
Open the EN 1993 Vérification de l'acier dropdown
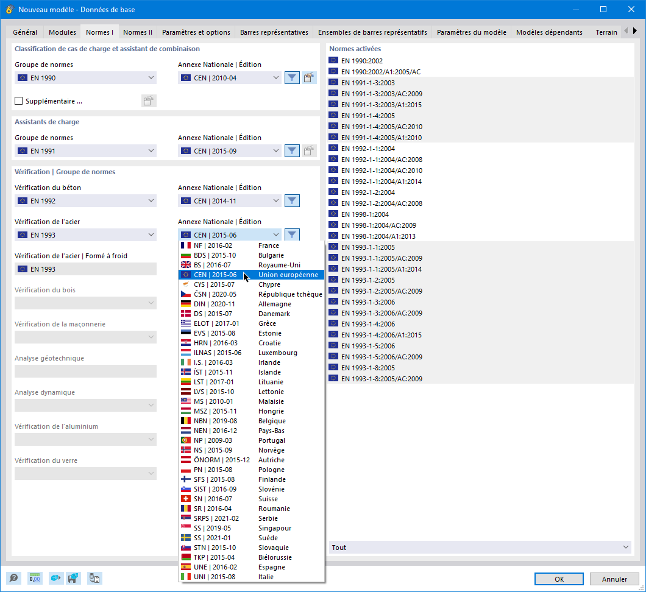click(86, 235)
